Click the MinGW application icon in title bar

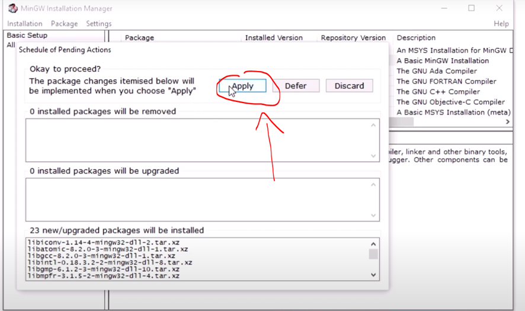click(x=12, y=8)
